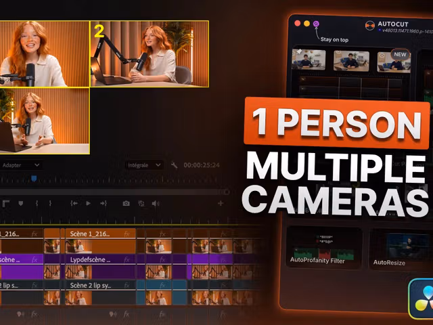433x325 pixels.
Task: Click the fx badge on Scène 2 lip sy.. clip
Action: point(127,285)
